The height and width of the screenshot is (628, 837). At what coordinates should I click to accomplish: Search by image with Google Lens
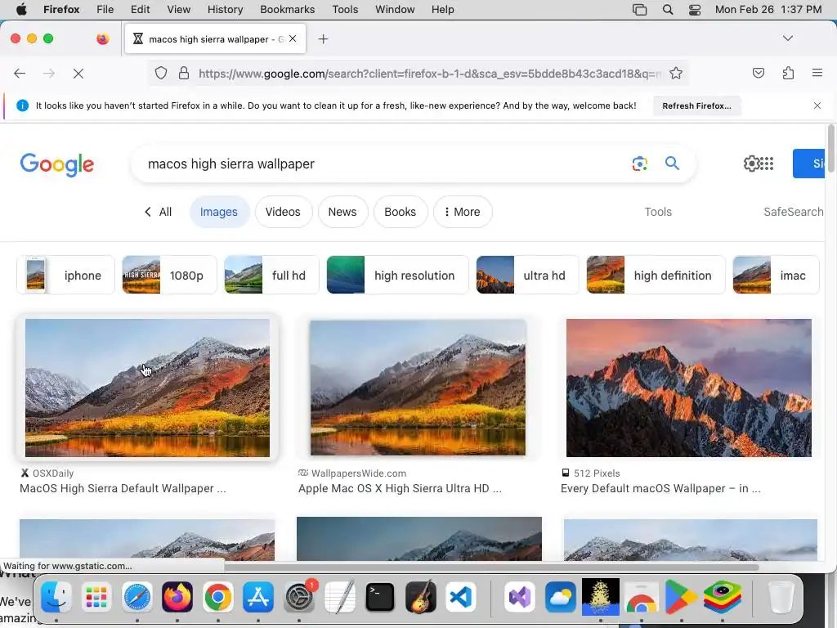(639, 164)
